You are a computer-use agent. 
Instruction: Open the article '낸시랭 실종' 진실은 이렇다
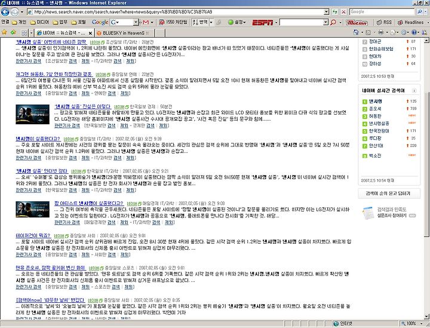click(82, 106)
